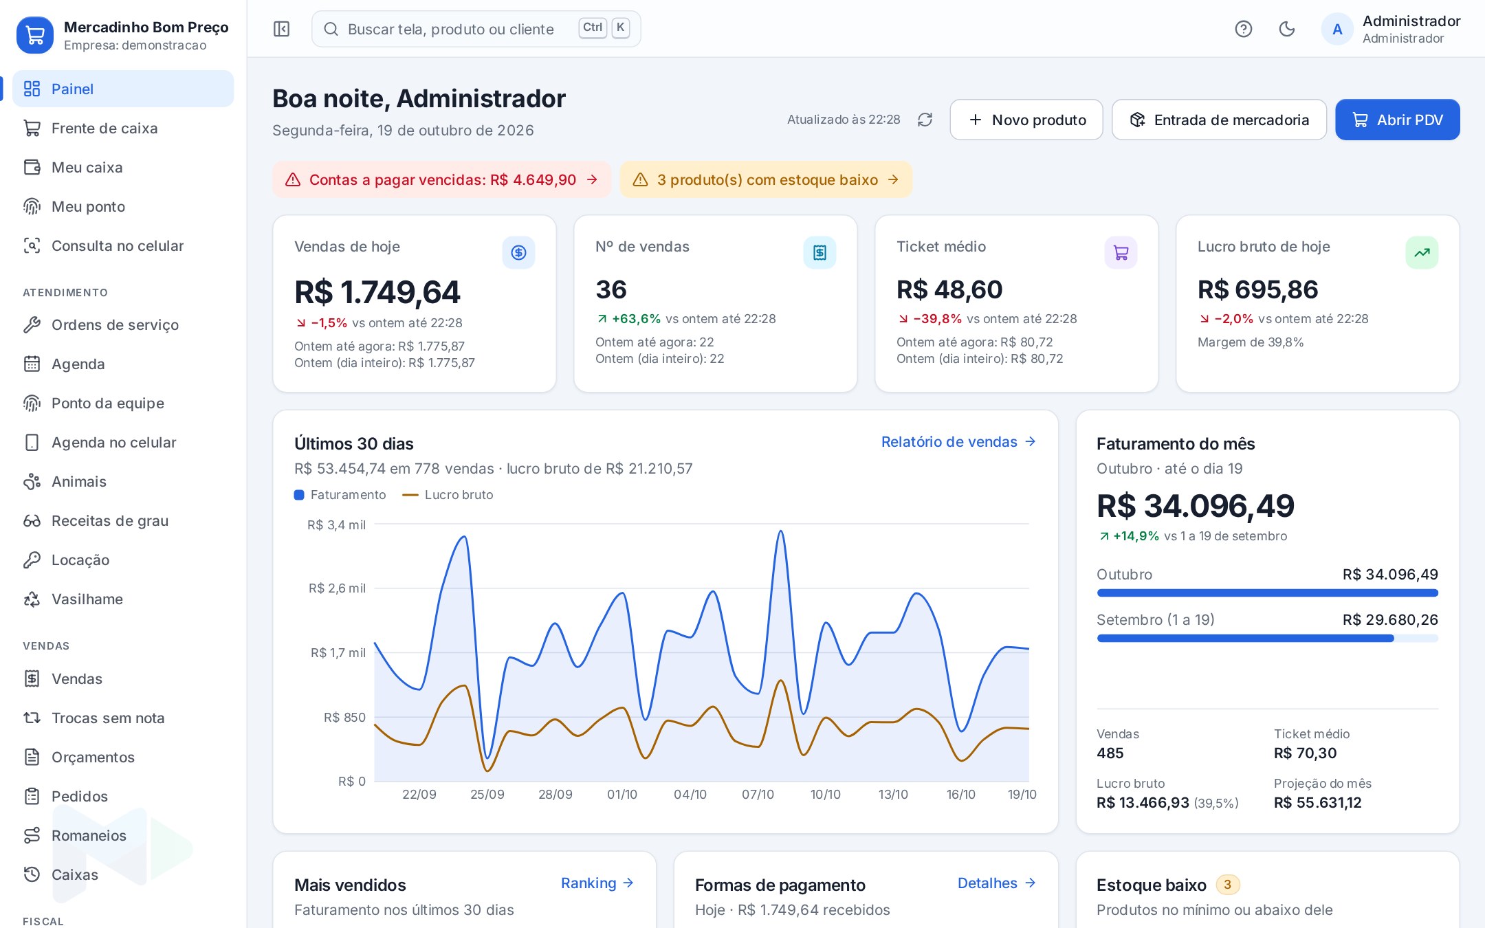Collapse the sidebar with the panel icon
The image size is (1485, 928).
281,29
